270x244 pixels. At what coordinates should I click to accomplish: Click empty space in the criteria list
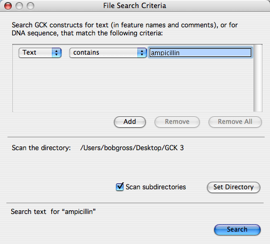point(133,85)
